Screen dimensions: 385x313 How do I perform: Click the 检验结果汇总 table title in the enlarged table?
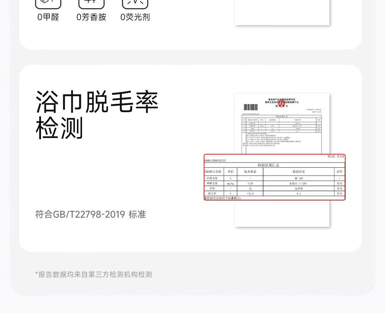(x=268, y=165)
